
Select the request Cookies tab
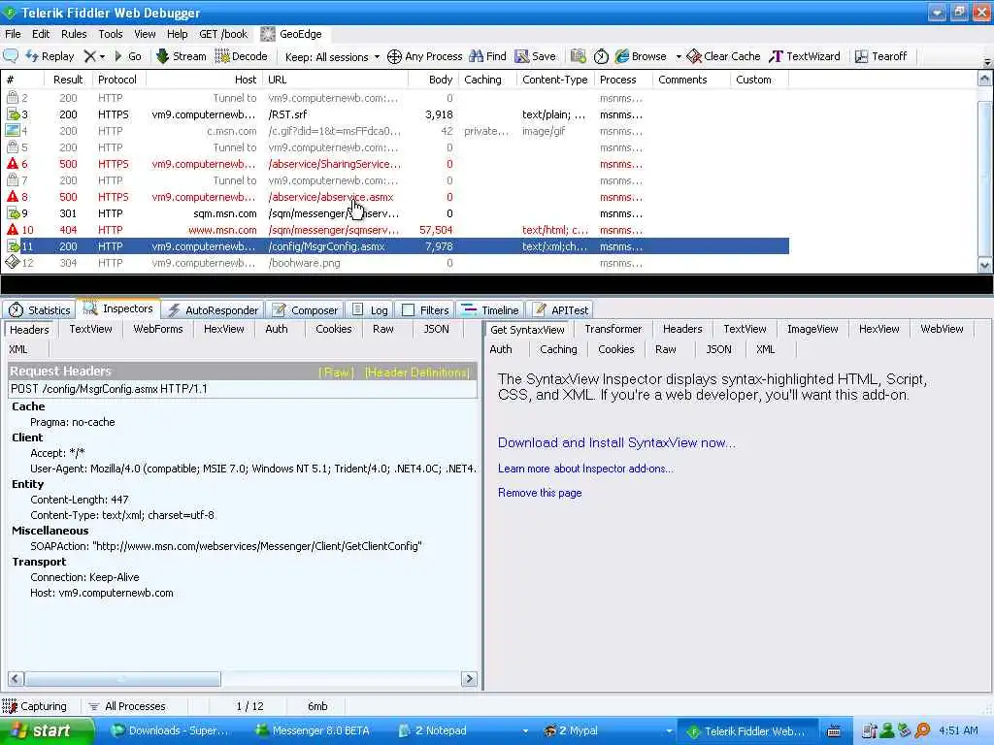334,329
